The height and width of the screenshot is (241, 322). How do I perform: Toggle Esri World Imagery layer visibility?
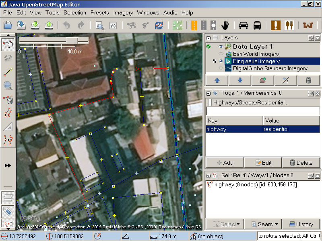click(x=221, y=54)
